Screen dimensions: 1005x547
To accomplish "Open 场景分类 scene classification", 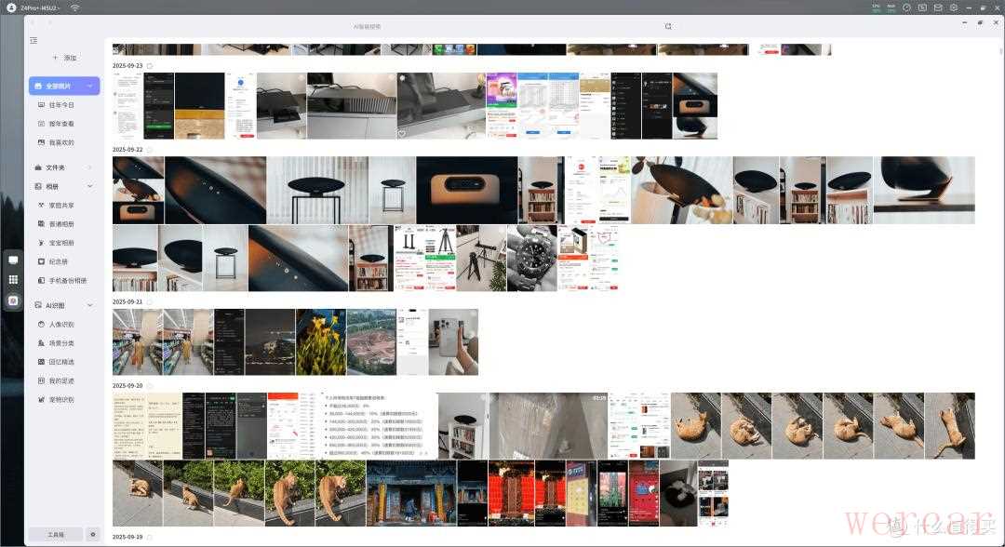I will click(61, 343).
